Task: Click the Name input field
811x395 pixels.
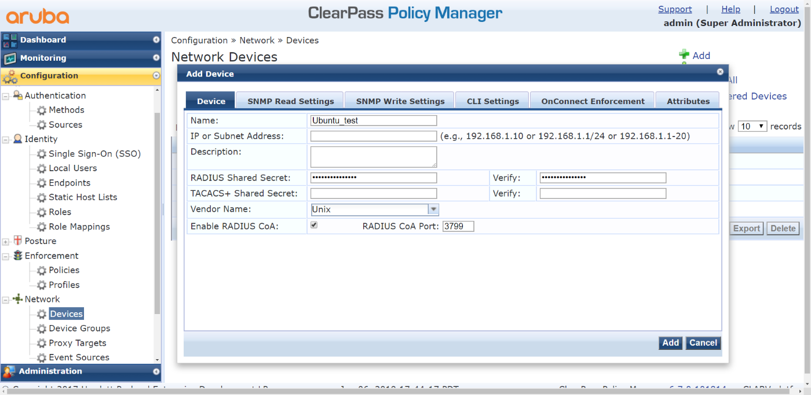Action: (374, 120)
